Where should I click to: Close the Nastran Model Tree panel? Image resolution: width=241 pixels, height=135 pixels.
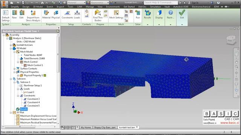click(x=59, y=28)
